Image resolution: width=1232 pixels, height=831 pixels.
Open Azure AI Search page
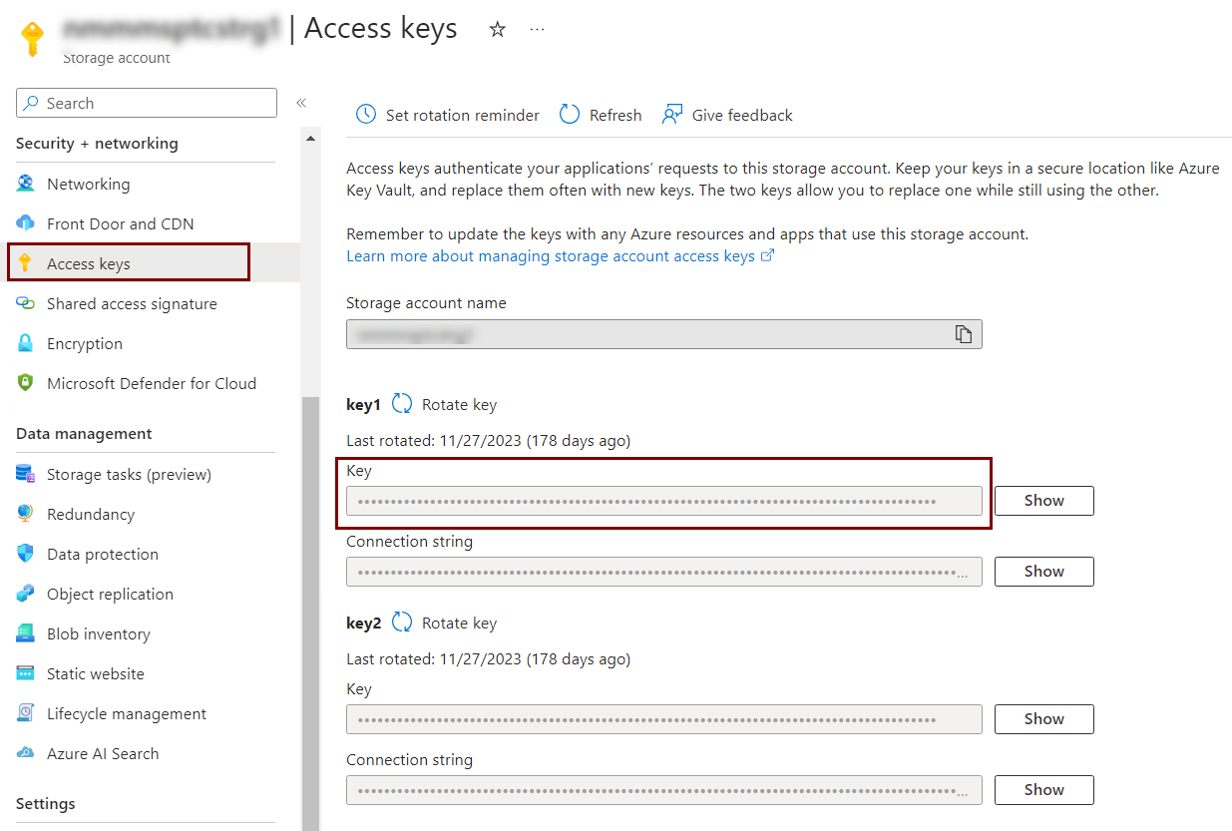[103, 754]
